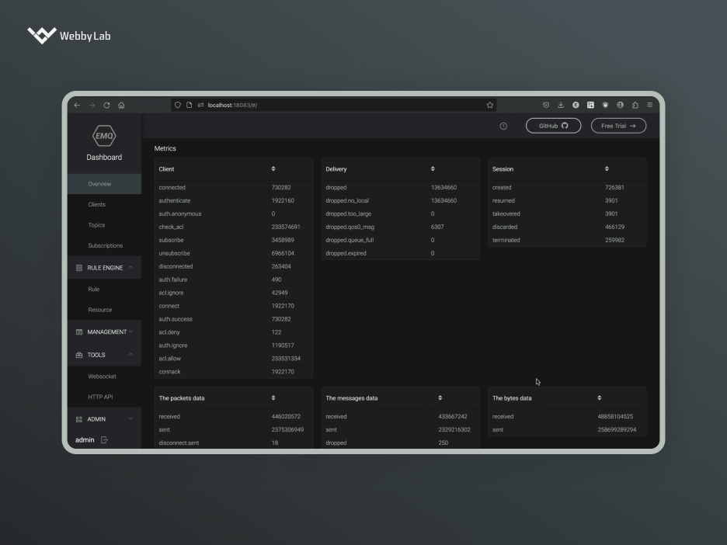Viewport: 727px width, 545px height.
Task: Select Clients in the sidebar
Action: [96, 204]
